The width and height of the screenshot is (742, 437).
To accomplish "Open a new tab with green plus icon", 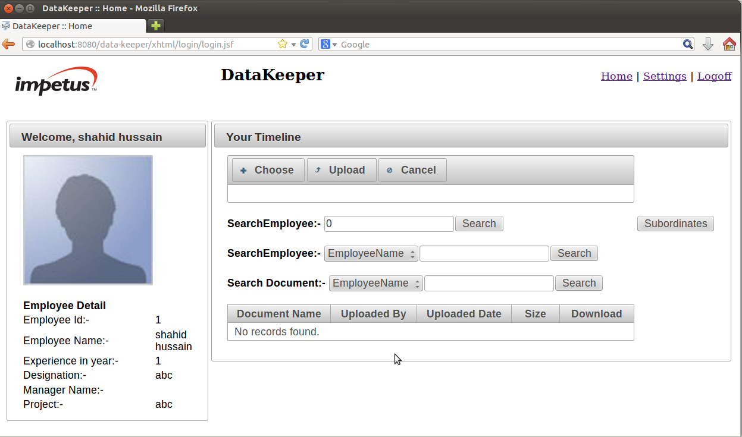I will click(x=155, y=26).
